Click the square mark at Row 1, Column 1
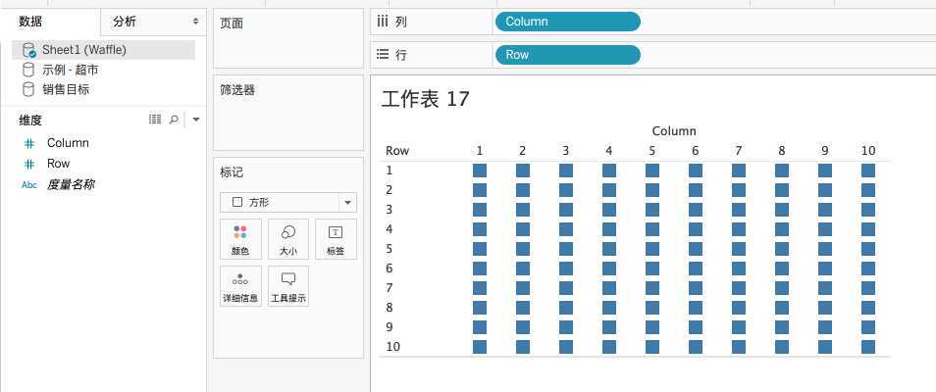The width and height of the screenshot is (936, 392). [x=480, y=171]
